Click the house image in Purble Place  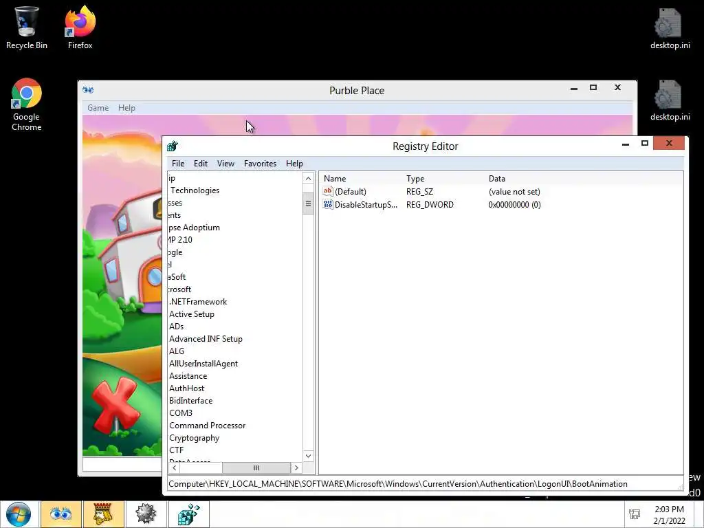(130, 252)
